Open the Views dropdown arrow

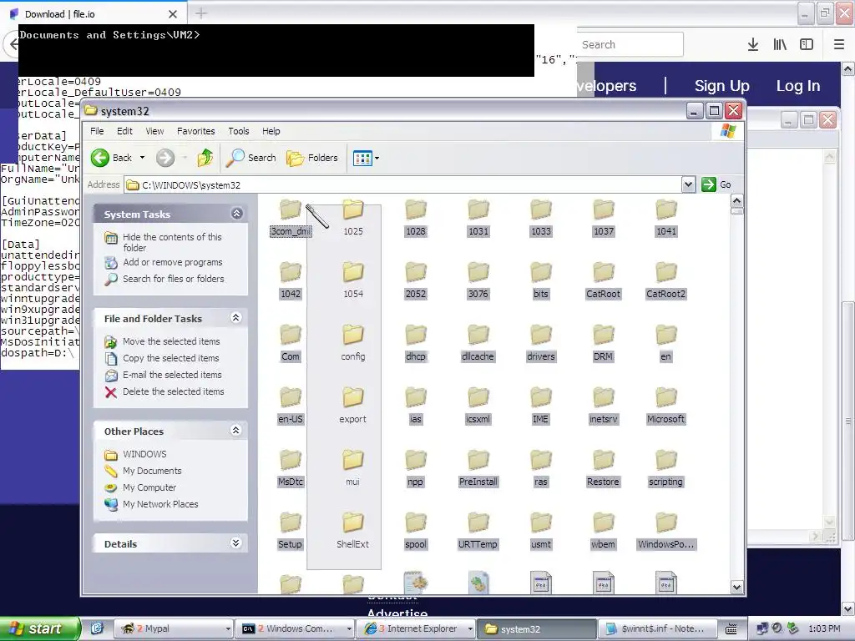coord(377,159)
